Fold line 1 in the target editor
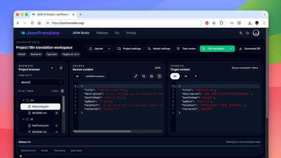This screenshot has height=158, width=281. pyautogui.click(x=175, y=86)
